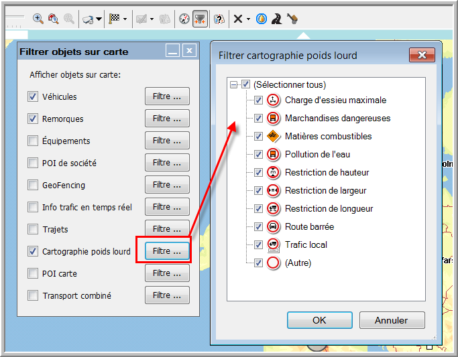Screen dimensions: 458x357
Task: Click the Restriction de largeur sign icon
Action: click(x=273, y=190)
